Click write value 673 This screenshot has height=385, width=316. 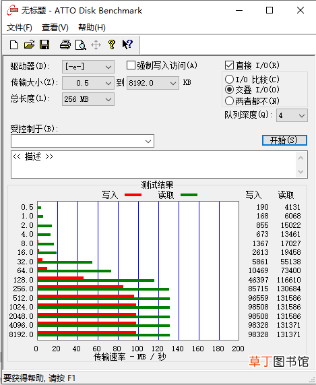[262, 234]
